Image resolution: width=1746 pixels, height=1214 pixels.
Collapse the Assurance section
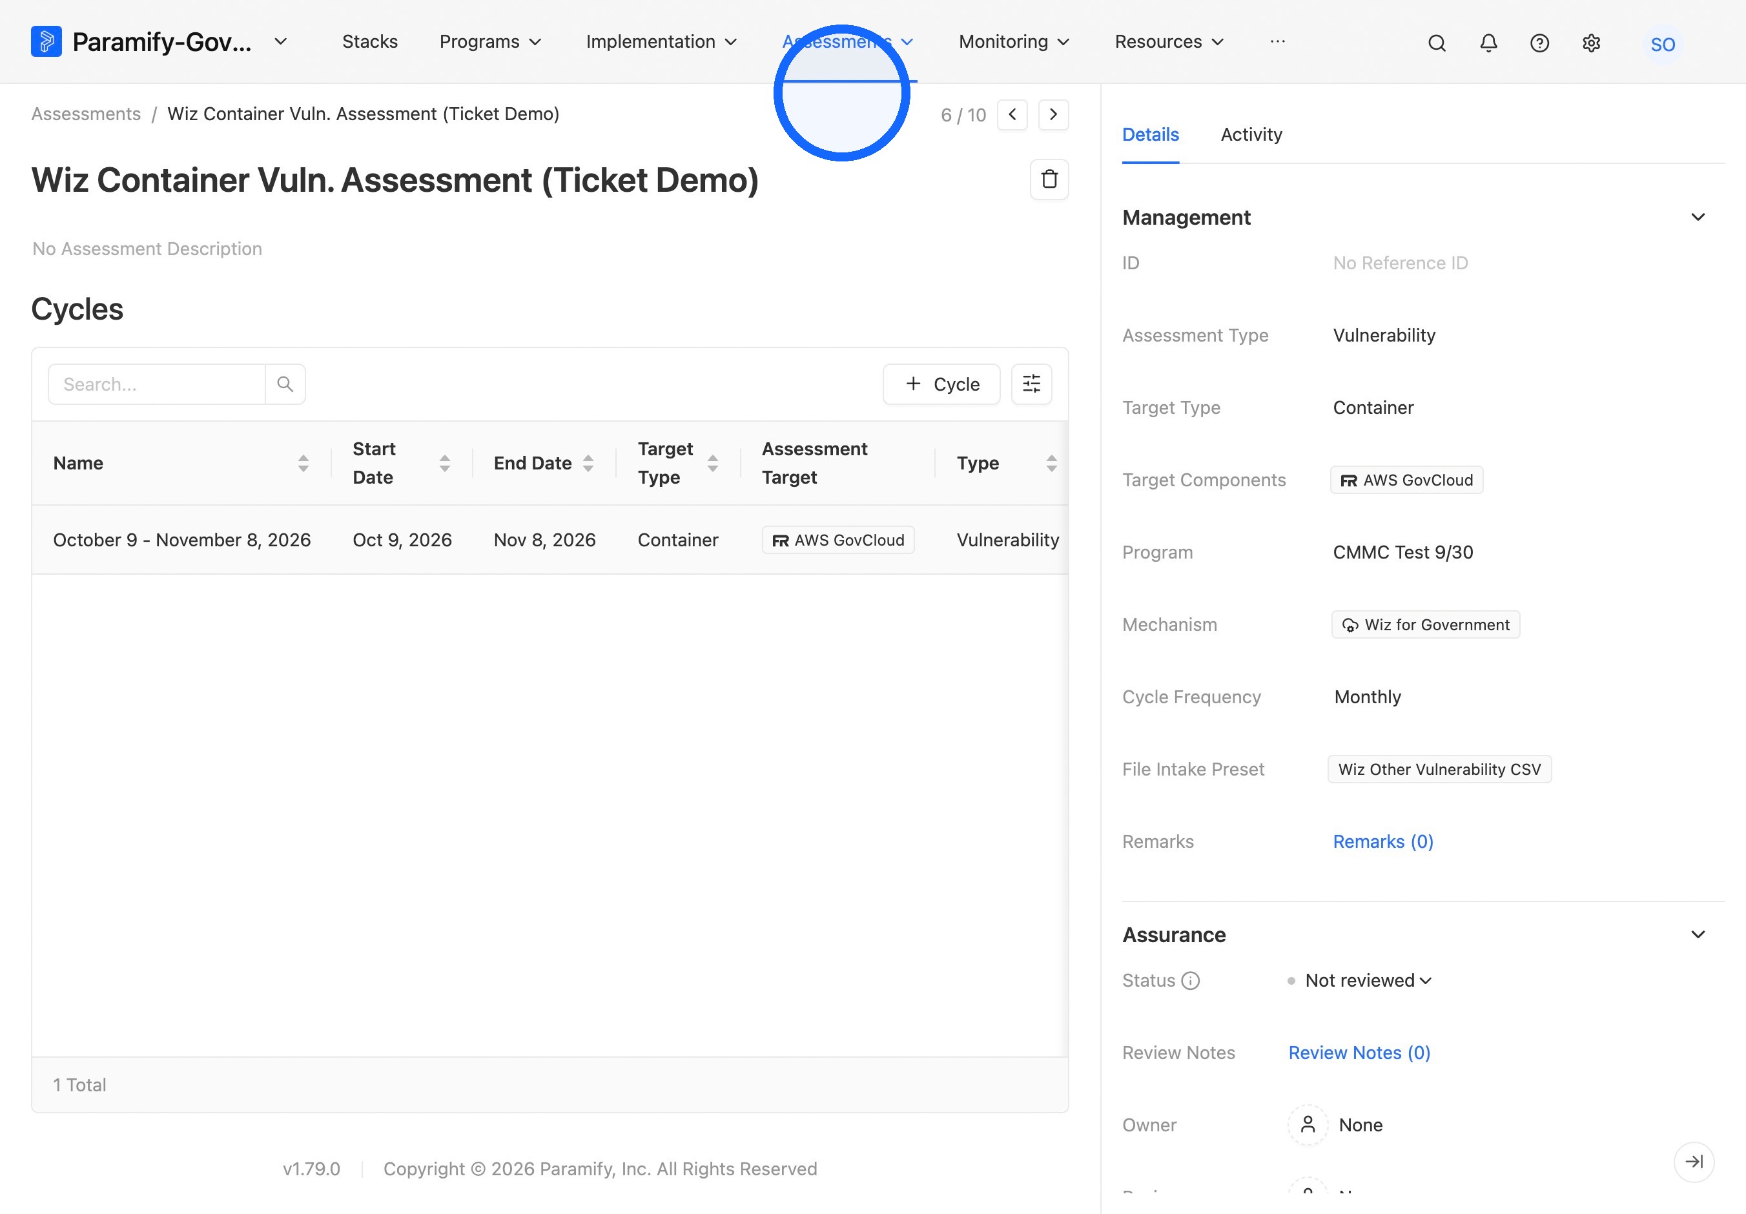point(1698,935)
